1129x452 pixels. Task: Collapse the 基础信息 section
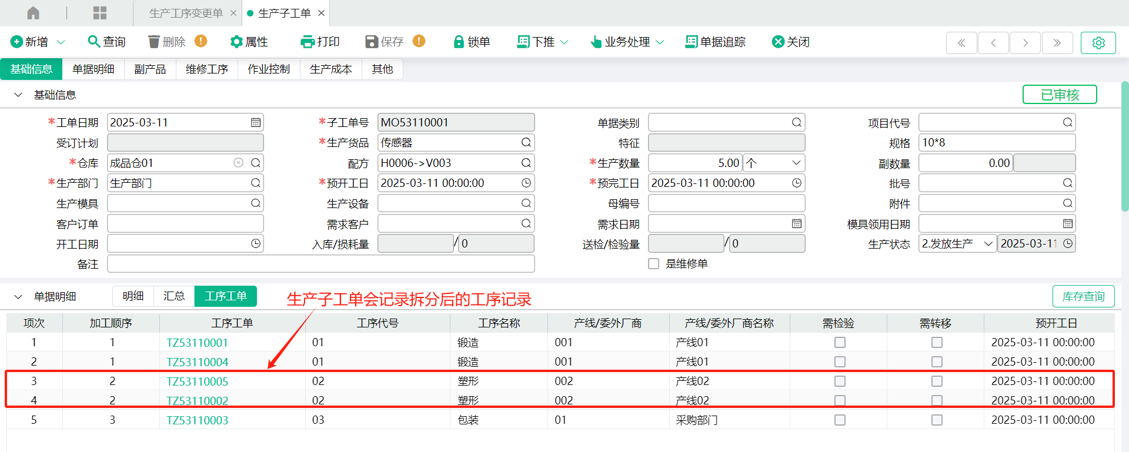(18, 95)
